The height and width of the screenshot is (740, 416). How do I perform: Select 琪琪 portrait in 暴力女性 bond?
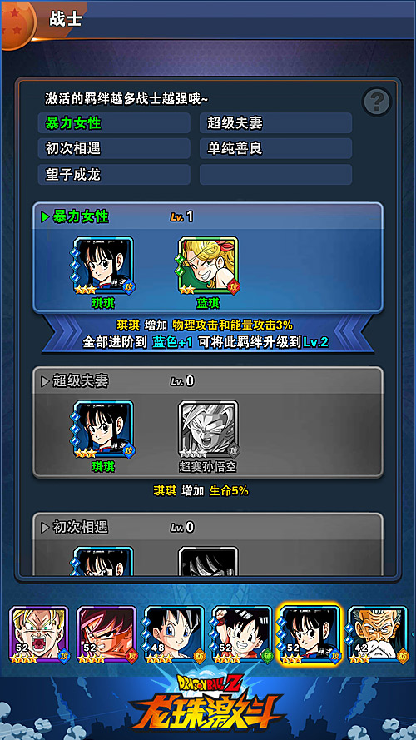(x=103, y=266)
